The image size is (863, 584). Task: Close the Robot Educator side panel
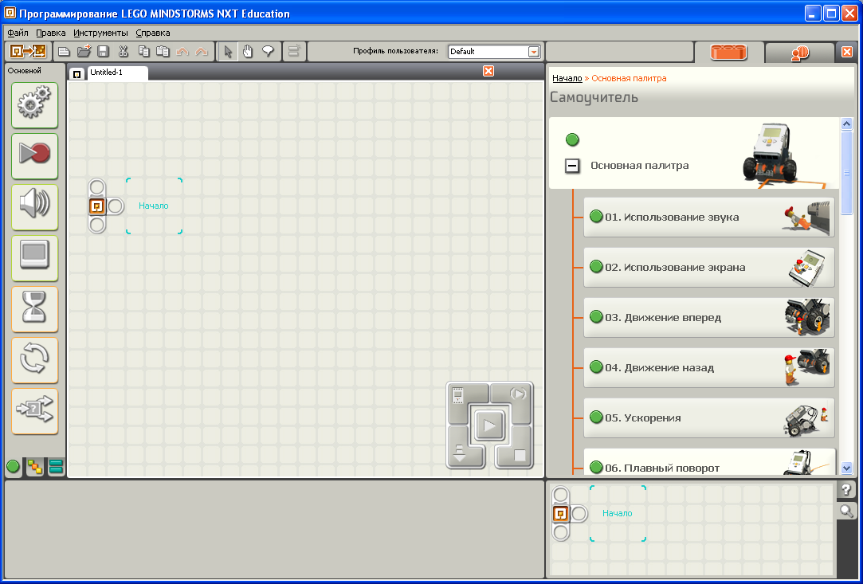[847, 53]
